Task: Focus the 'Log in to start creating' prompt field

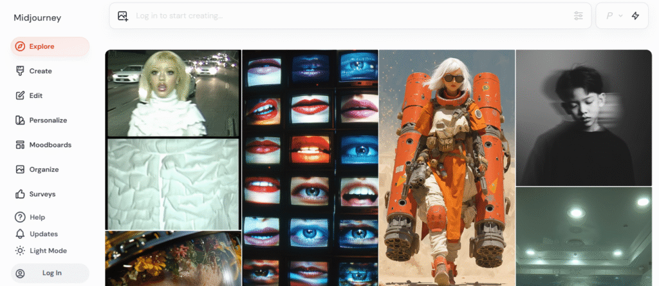Action: (x=350, y=16)
